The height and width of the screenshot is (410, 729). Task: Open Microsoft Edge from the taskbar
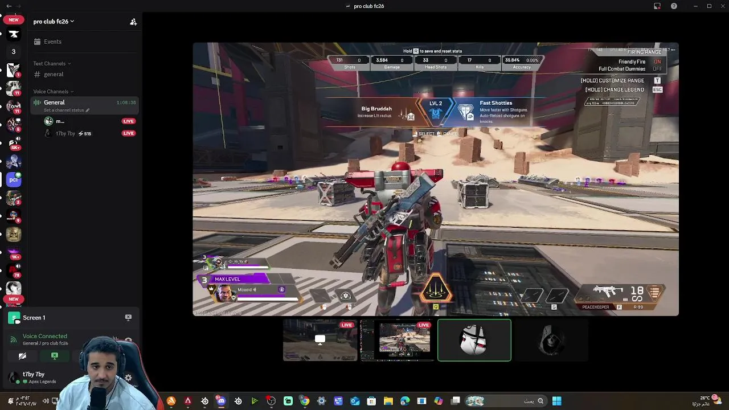405,401
